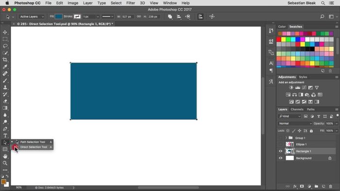This screenshot has width=340, height=191.
Task: Open Path arrangement options
Action: 188,16
